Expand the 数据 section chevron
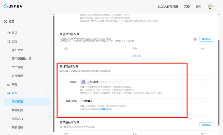 (48, 85)
